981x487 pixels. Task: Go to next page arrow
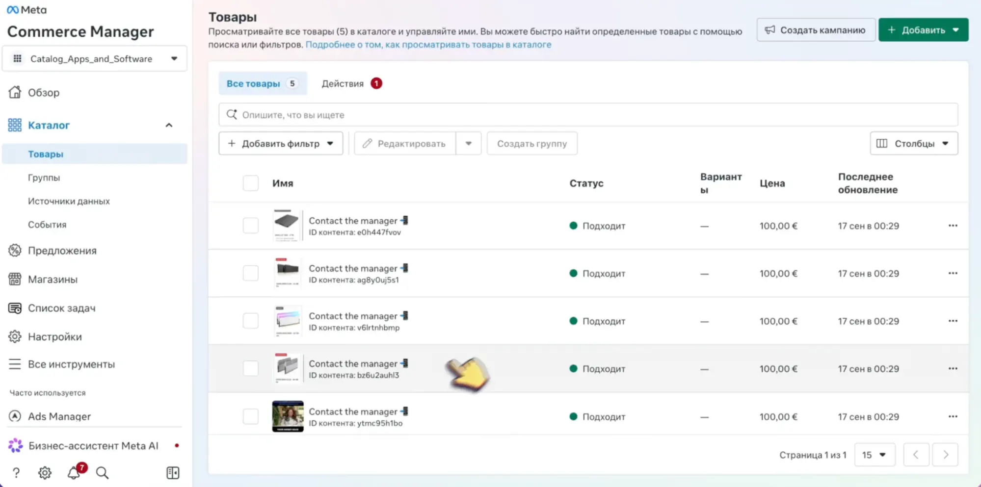pyautogui.click(x=945, y=455)
